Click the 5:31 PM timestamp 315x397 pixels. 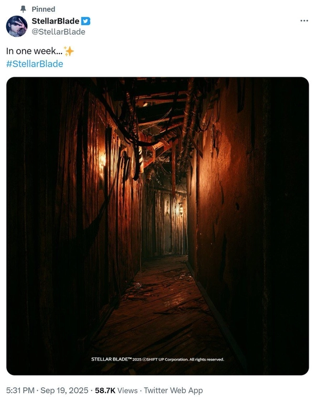pyautogui.click(x=20, y=390)
